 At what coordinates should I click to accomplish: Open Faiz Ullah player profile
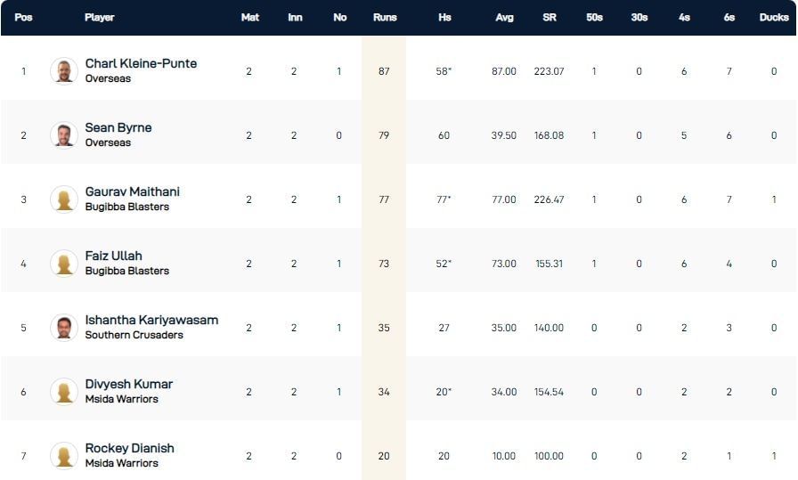coord(114,256)
